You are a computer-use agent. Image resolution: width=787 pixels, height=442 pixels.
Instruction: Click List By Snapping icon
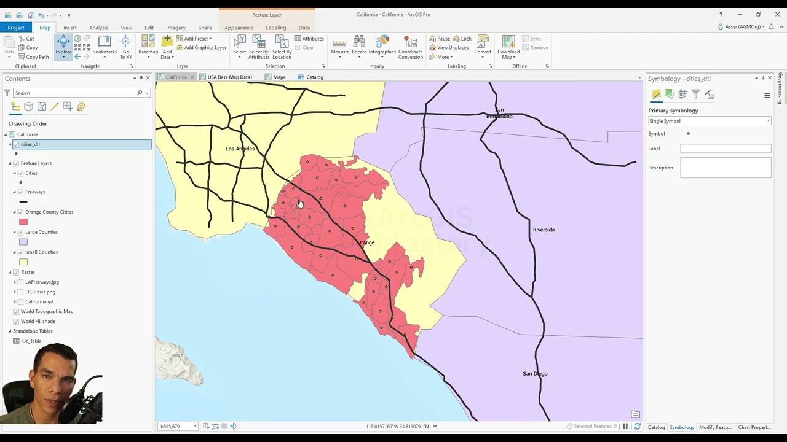pos(68,107)
